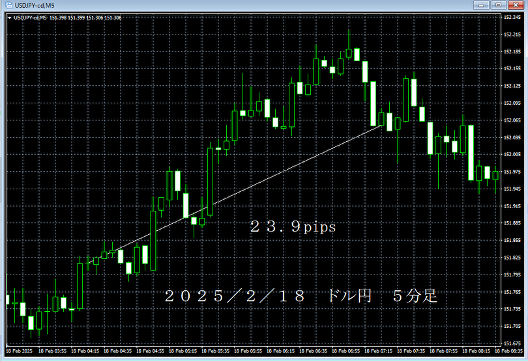Click the 151.825 price scale label
This screenshot has width=528, height=361.
coord(512,258)
